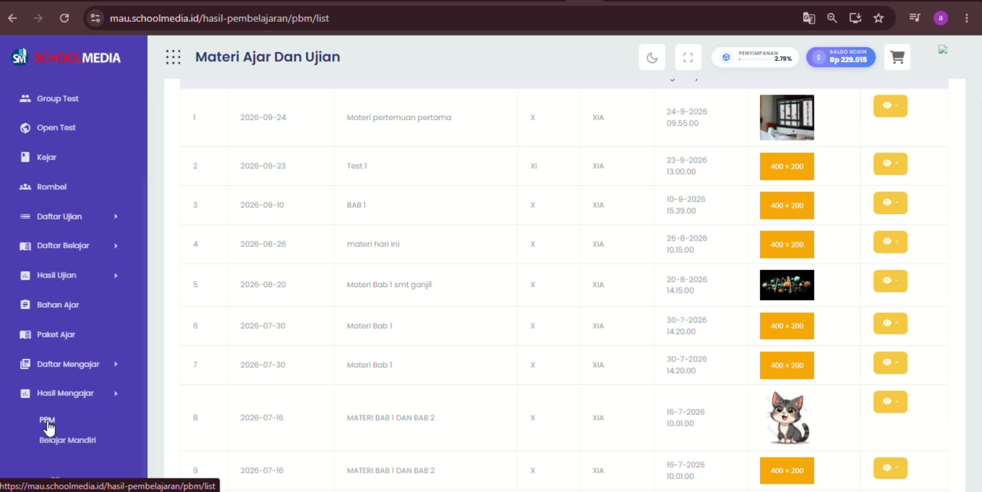The width and height of the screenshot is (982, 492).
Task: Open eye action dropdown for materi hari ini
Action: (890, 242)
